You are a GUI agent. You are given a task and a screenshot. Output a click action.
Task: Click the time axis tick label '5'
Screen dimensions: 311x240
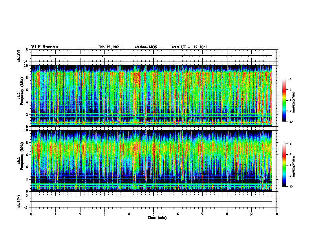pyautogui.click(x=154, y=214)
